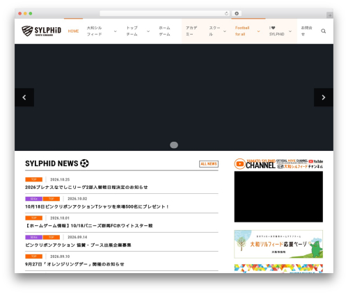Play the embedded YouTube channel video
This screenshot has height=294, width=348.
tap(278, 197)
